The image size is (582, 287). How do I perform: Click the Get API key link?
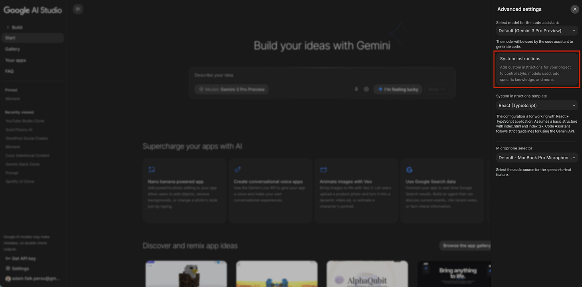pos(21,259)
